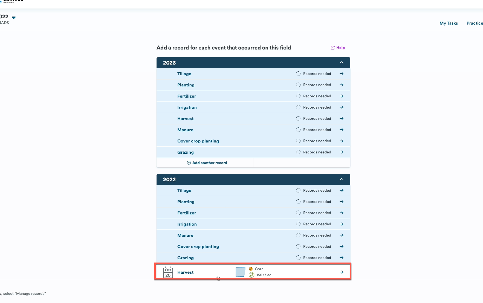
Task: Collapse the 2023 records section
Action: pyautogui.click(x=341, y=63)
